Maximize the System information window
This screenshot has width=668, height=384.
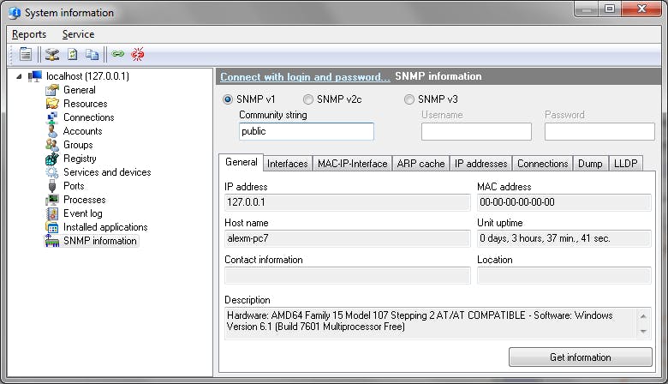click(x=610, y=9)
